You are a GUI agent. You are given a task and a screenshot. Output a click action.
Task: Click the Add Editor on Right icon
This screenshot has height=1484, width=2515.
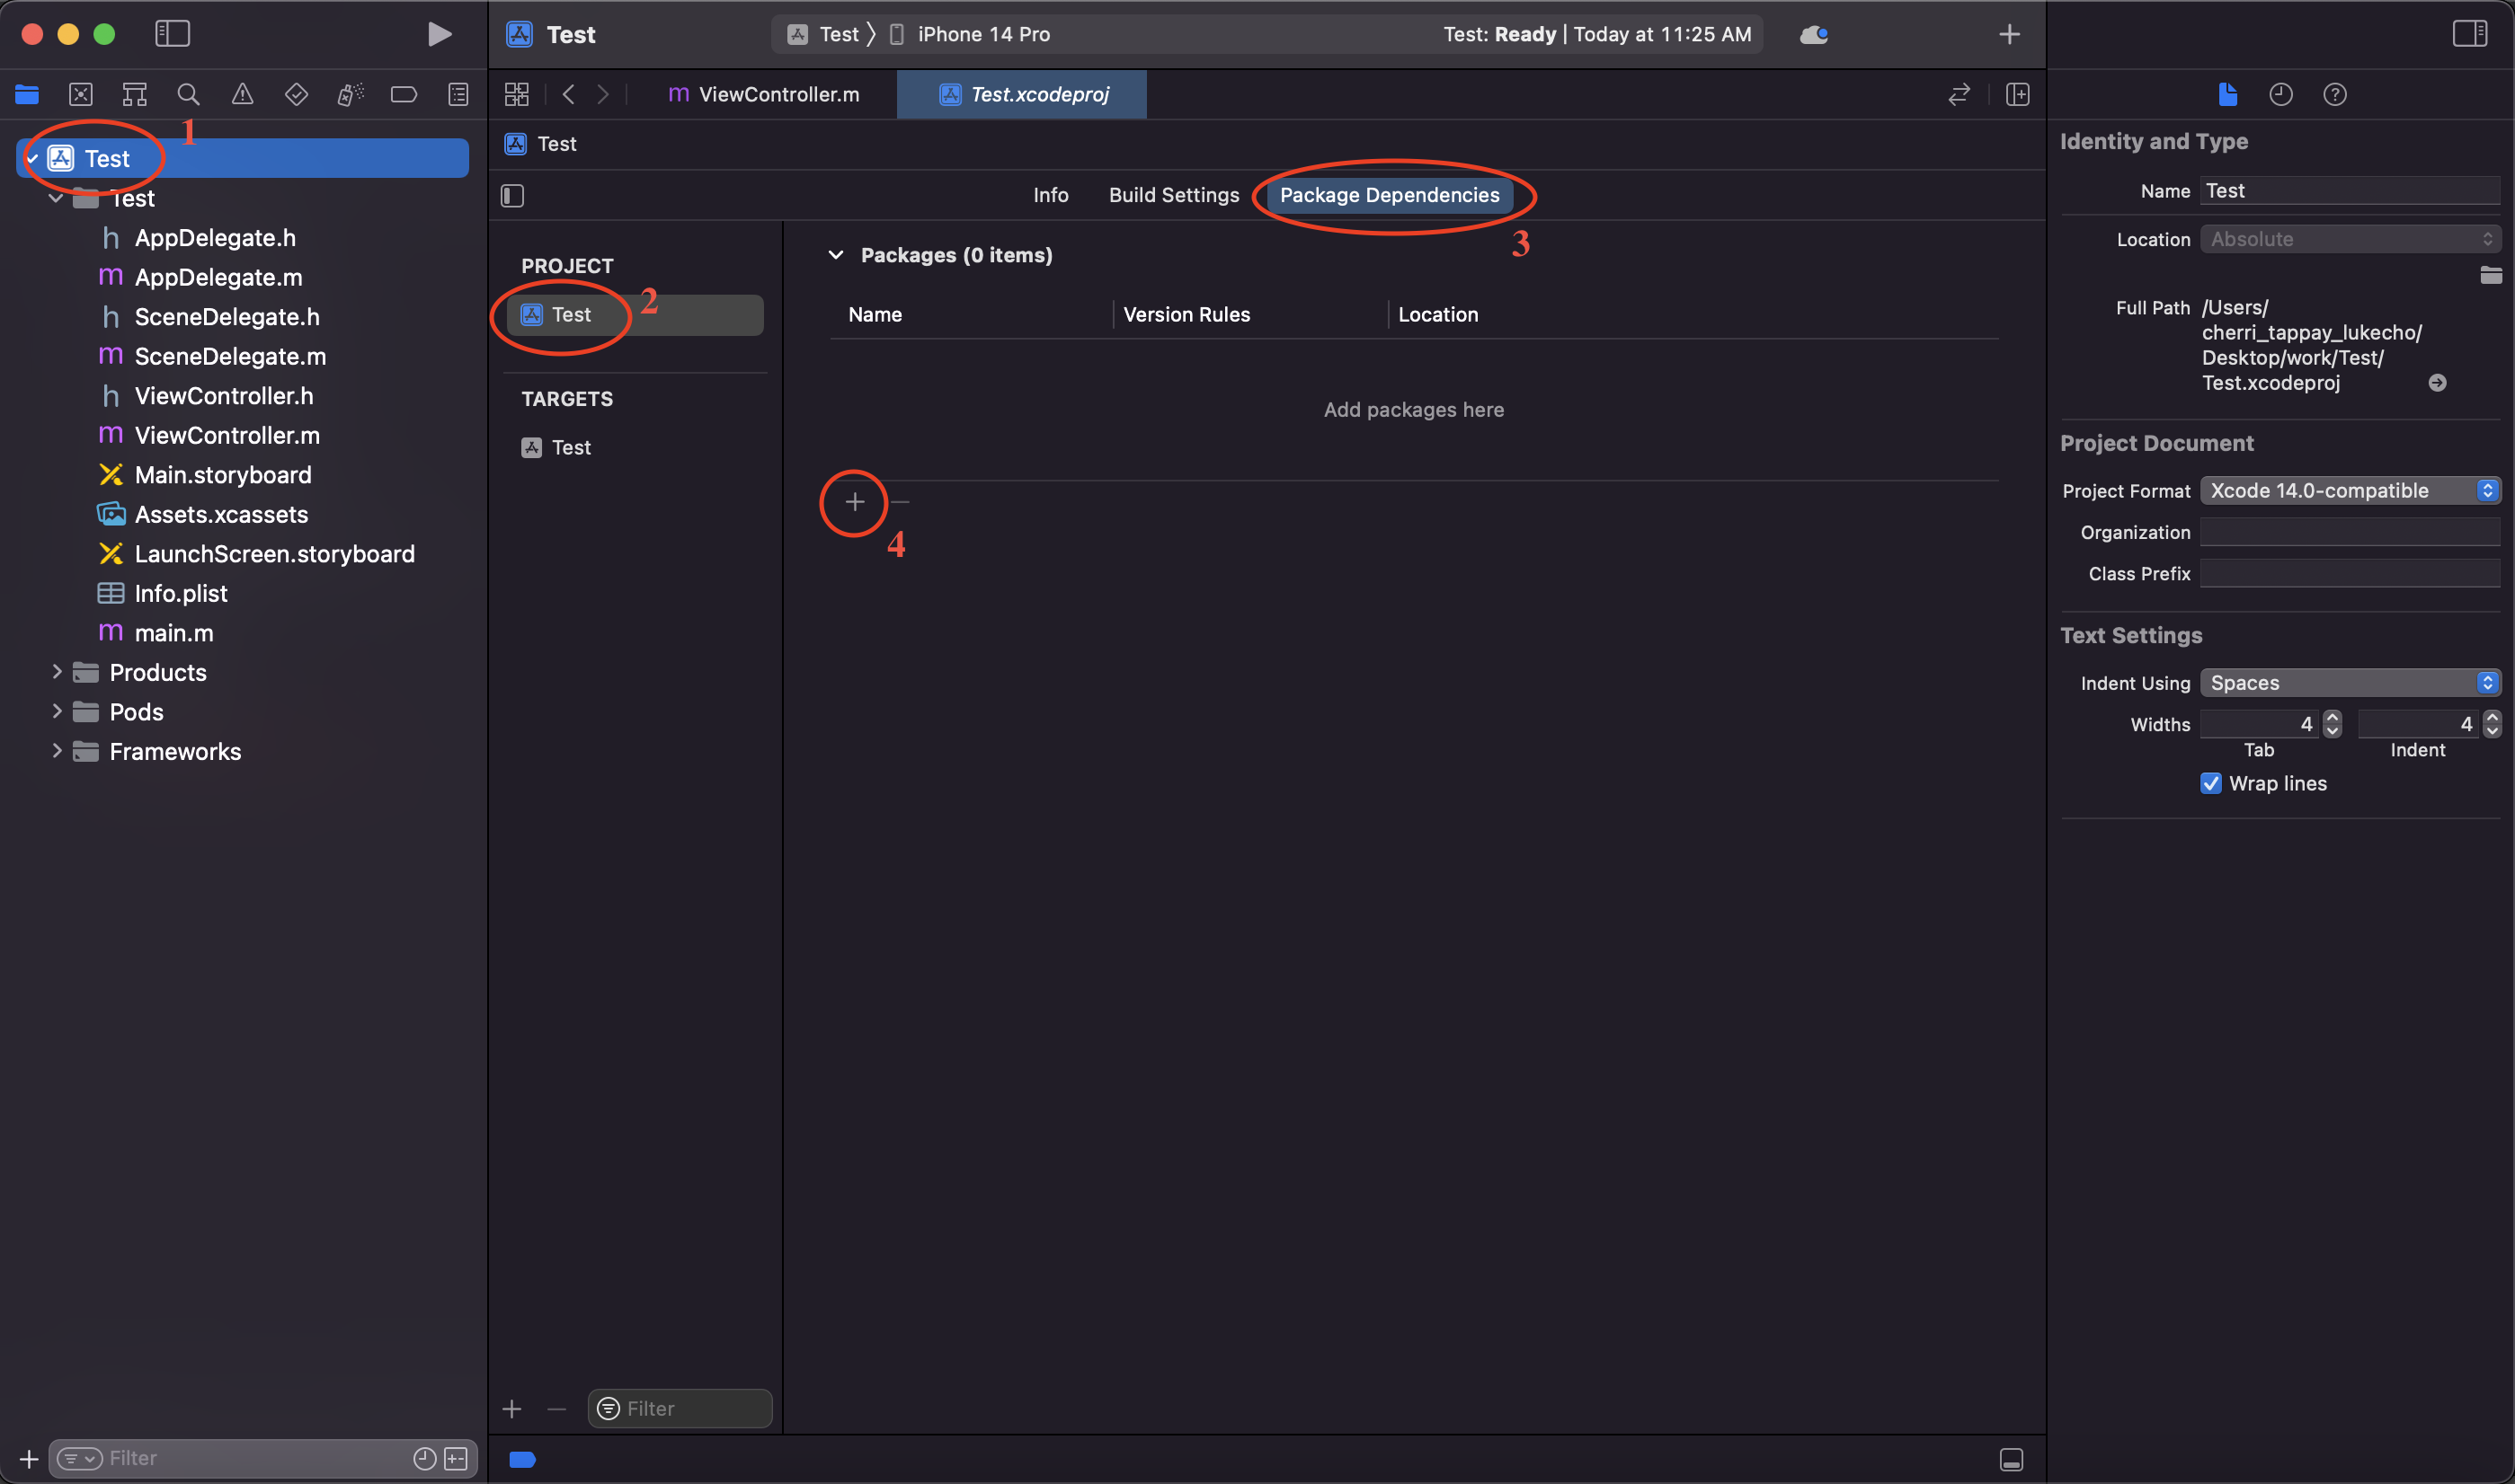2017,94
